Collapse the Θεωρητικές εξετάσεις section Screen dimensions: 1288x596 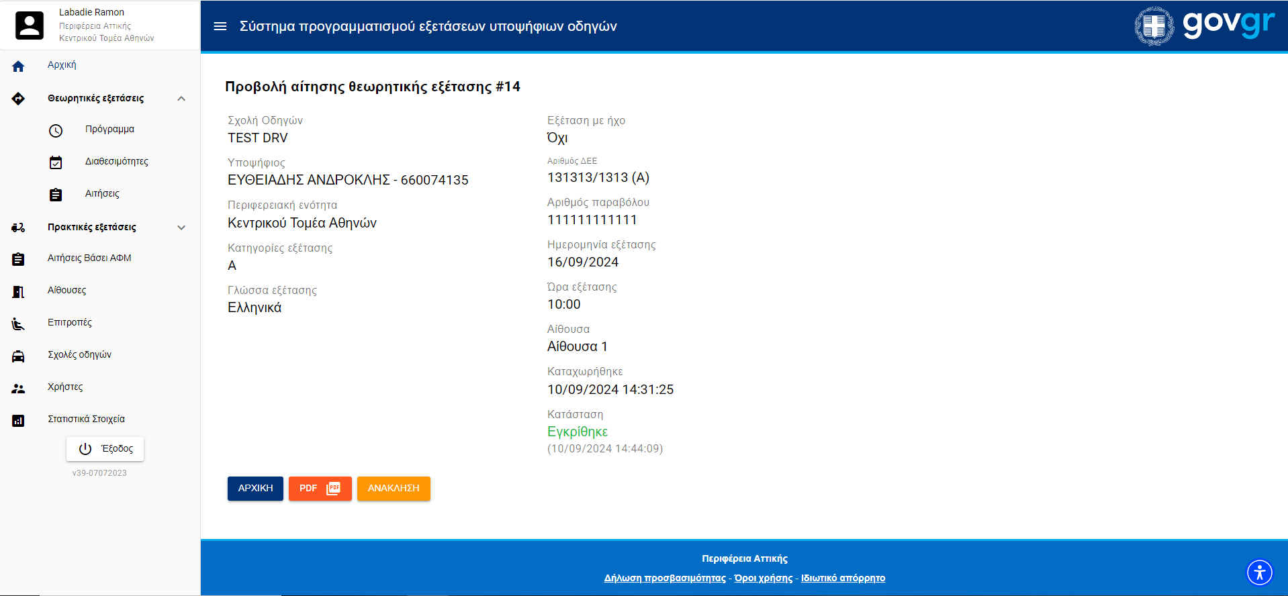[181, 99]
